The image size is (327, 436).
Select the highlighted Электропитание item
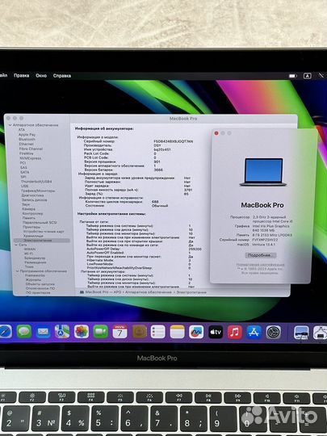[42, 241]
